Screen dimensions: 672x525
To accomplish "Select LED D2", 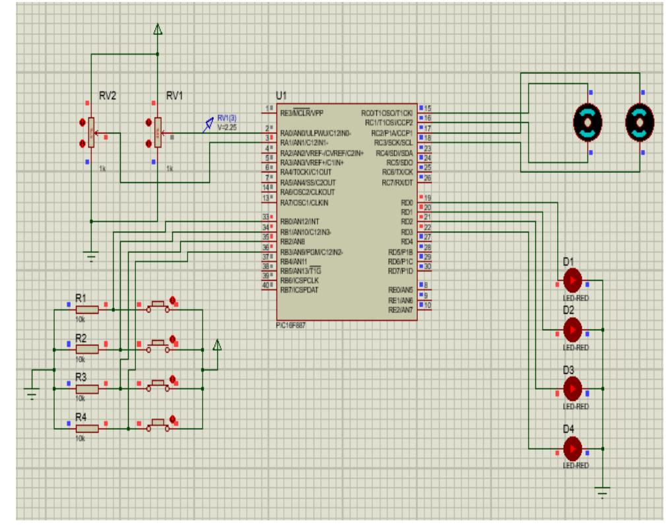I will point(572,330).
